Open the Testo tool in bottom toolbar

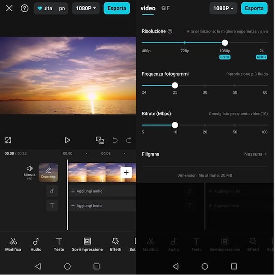pyautogui.click(x=59, y=244)
